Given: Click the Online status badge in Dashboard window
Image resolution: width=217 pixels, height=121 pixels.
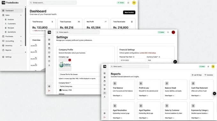Looking at the screenshot, I should click(121, 3).
